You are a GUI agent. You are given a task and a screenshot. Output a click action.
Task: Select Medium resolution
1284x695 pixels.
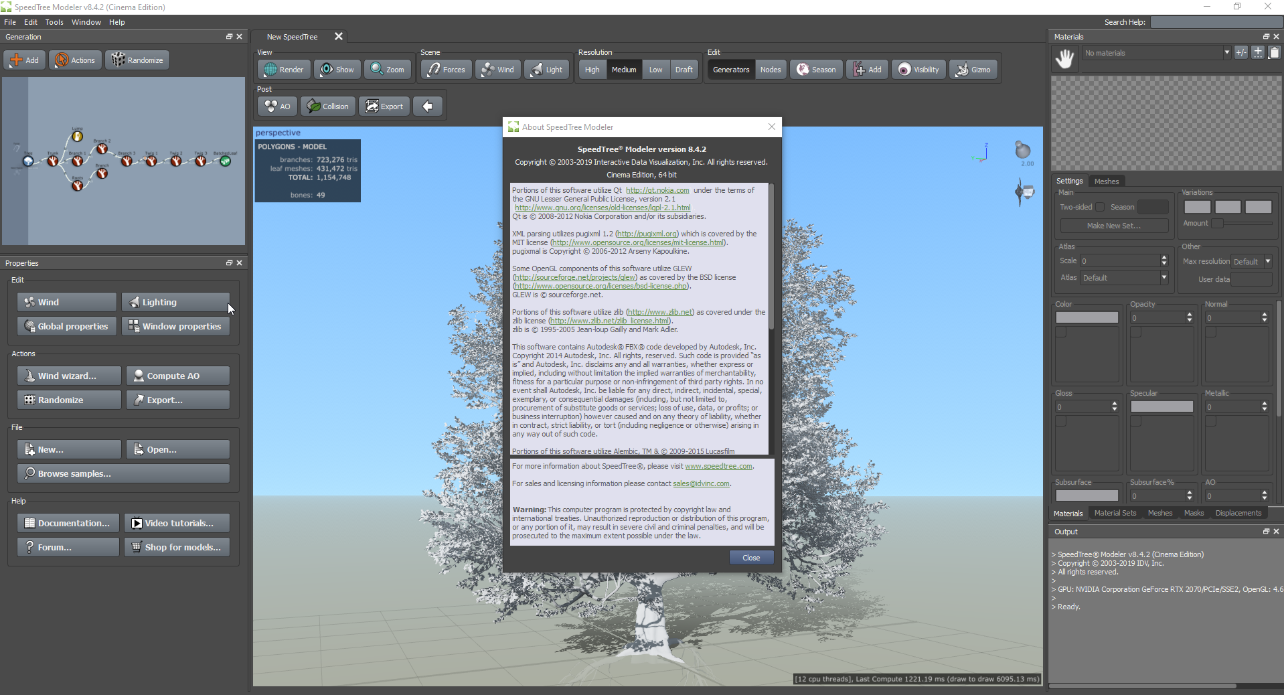[x=624, y=70]
